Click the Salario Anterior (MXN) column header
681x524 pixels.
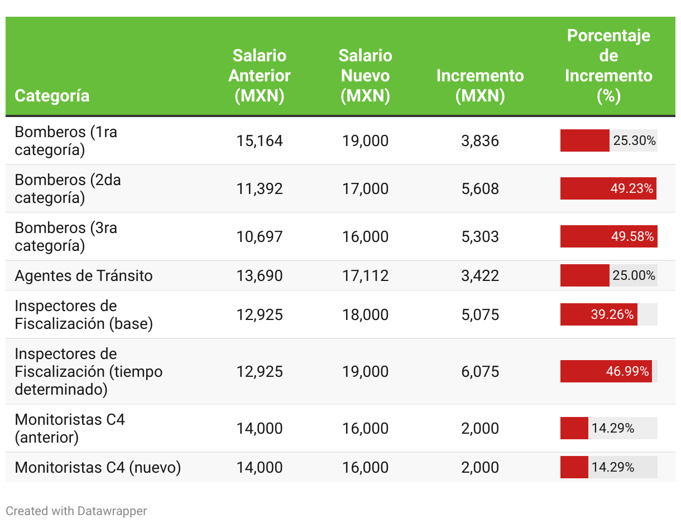[x=260, y=76]
